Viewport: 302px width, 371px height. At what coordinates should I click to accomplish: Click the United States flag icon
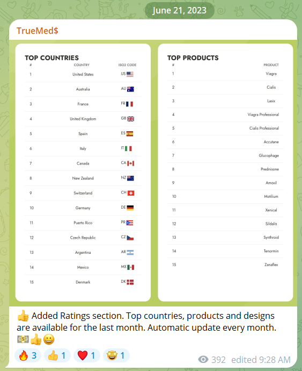coord(130,74)
